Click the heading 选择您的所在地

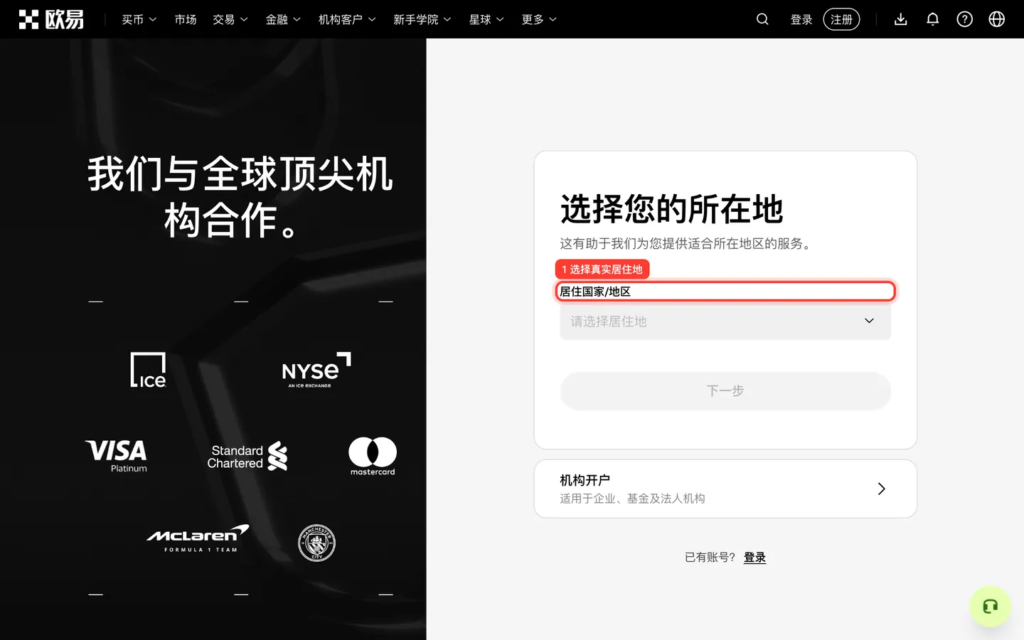click(671, 209)
